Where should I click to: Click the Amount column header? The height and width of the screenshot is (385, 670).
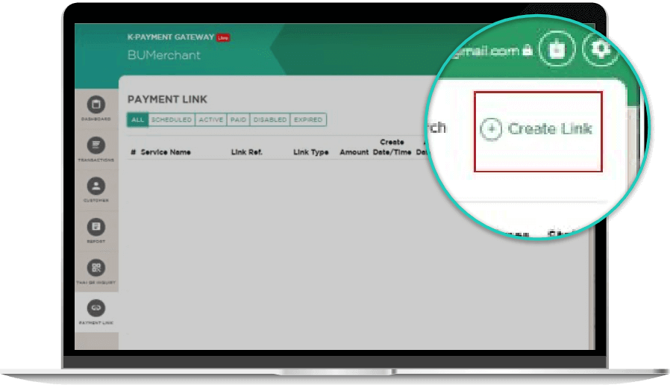[x=354, y=152]
